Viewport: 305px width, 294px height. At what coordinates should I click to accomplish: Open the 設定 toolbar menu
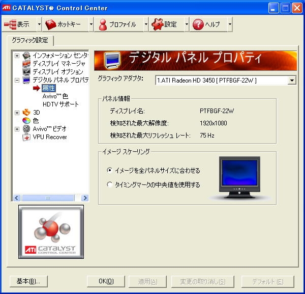167,24
